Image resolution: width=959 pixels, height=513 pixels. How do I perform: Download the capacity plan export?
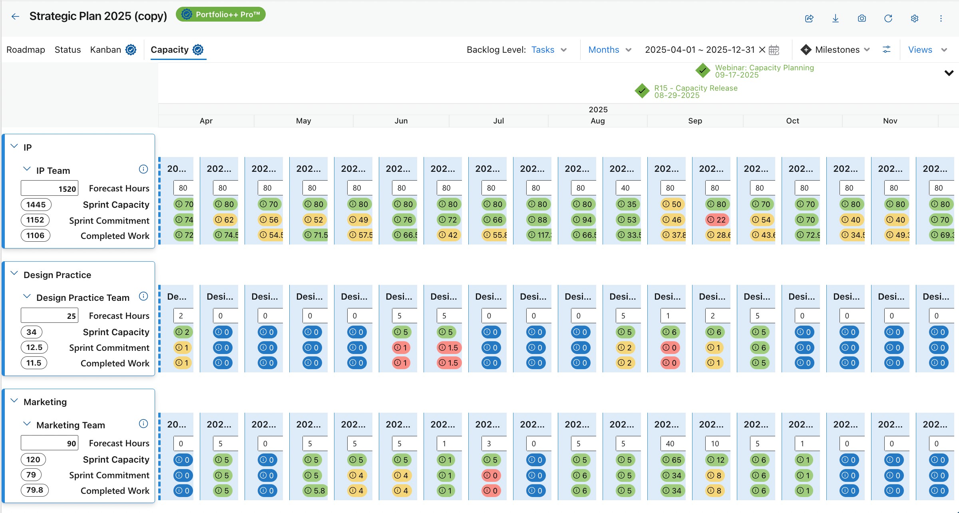(x=835, y=18)
